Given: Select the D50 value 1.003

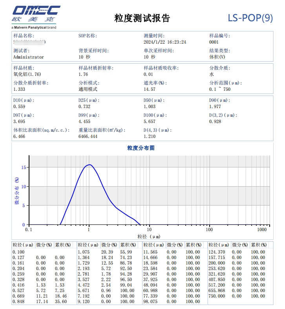Looking at the screenshot, I should coord(150,107).
